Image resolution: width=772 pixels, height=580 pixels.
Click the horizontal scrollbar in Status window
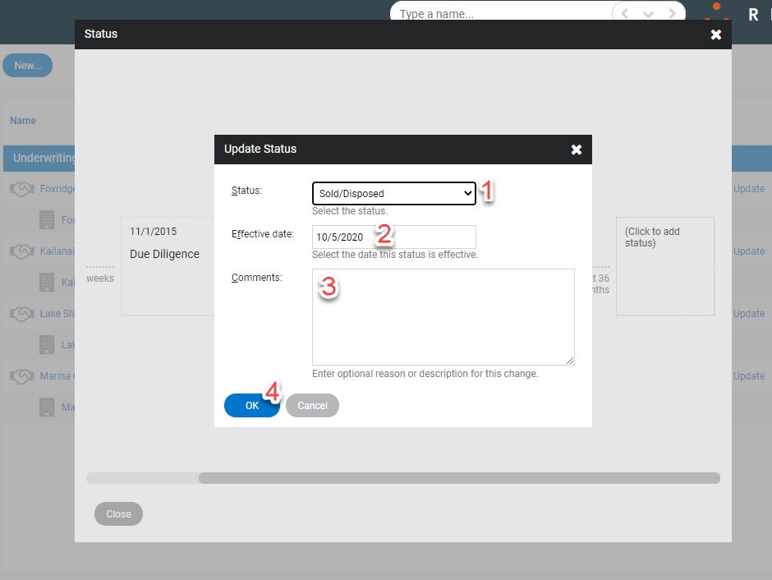(x=459, y=478)
